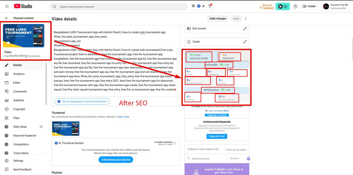Click the Save button
The image size is (353, 175).
coord(236,19)
